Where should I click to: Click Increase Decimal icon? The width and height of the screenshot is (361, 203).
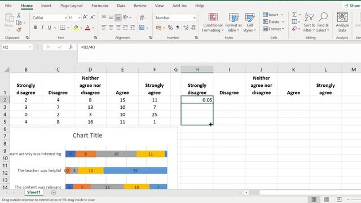[186, 28]
